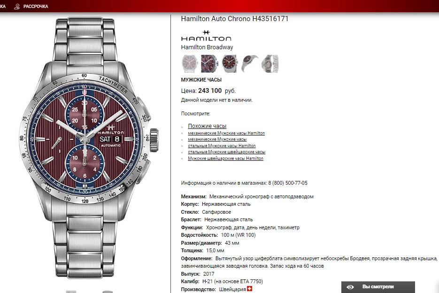Select the third burgundy watch thumbnail
The image size is (439, 293).
click(x=229, y=64)
